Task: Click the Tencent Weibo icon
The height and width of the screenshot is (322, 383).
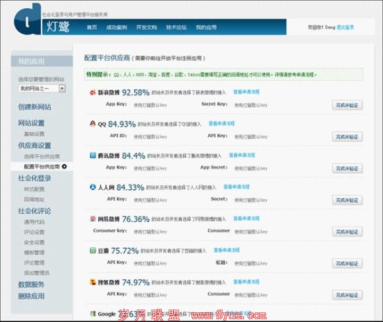Action: click(x=93, y=155)
